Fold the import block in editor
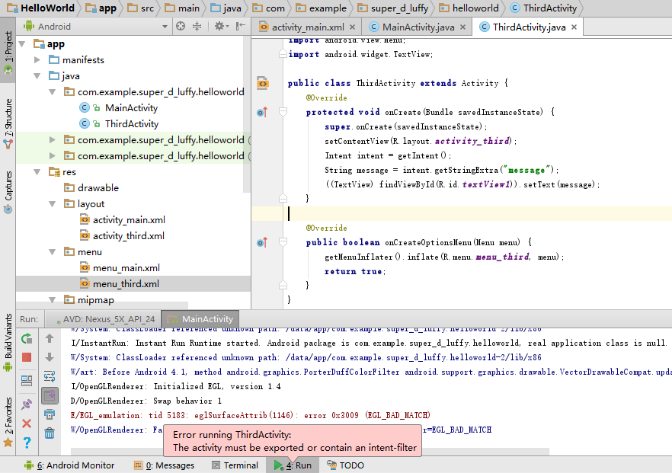This screenshot has height=473, width=672. click(283, 54)
